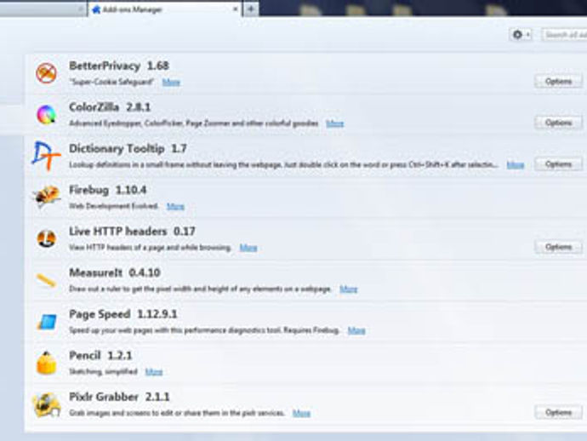Screen dimensions: 587x441
Task: Click the BetterPrivacy extension icon
Action: click(x=47, y=73)
